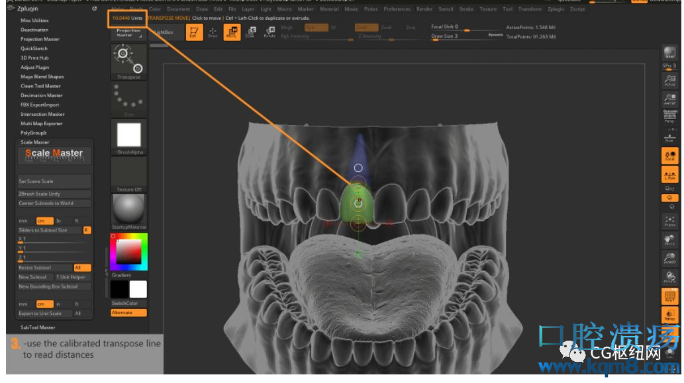Screen dimensions: 684x383
Task: Click Export to Unit Scale
Action: [45, 314]
